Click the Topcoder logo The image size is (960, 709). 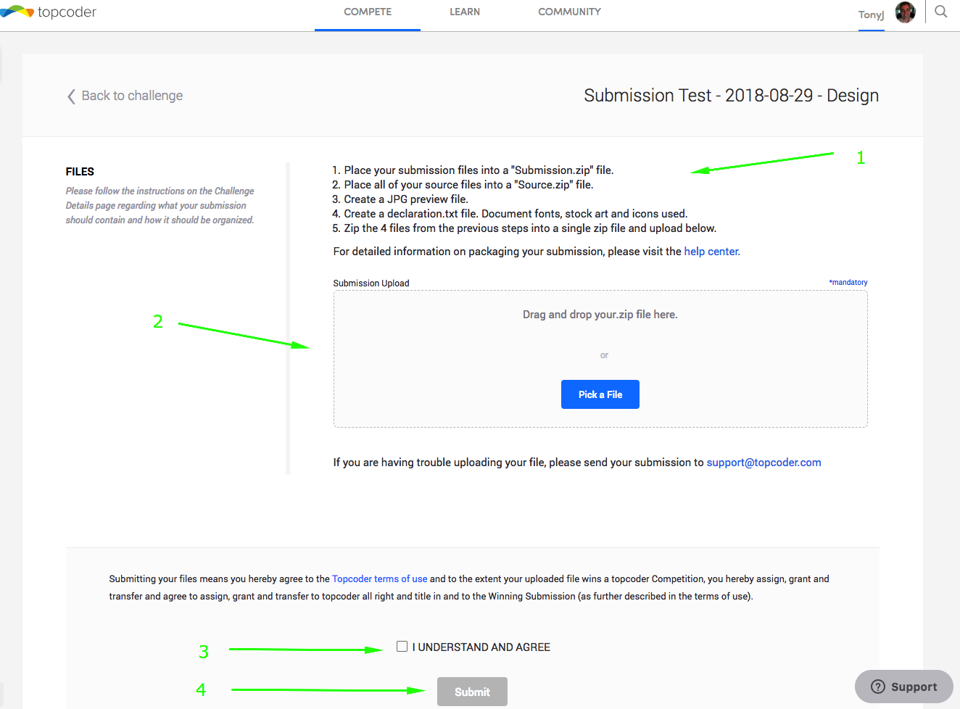[48, 12]
